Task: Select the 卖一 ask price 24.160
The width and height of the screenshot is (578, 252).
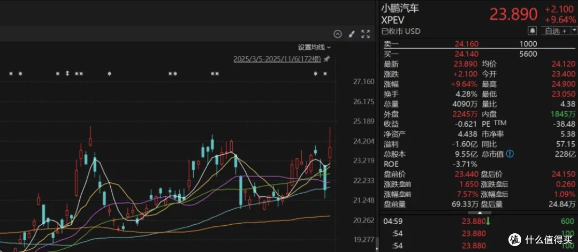Action: coord(467,44)
